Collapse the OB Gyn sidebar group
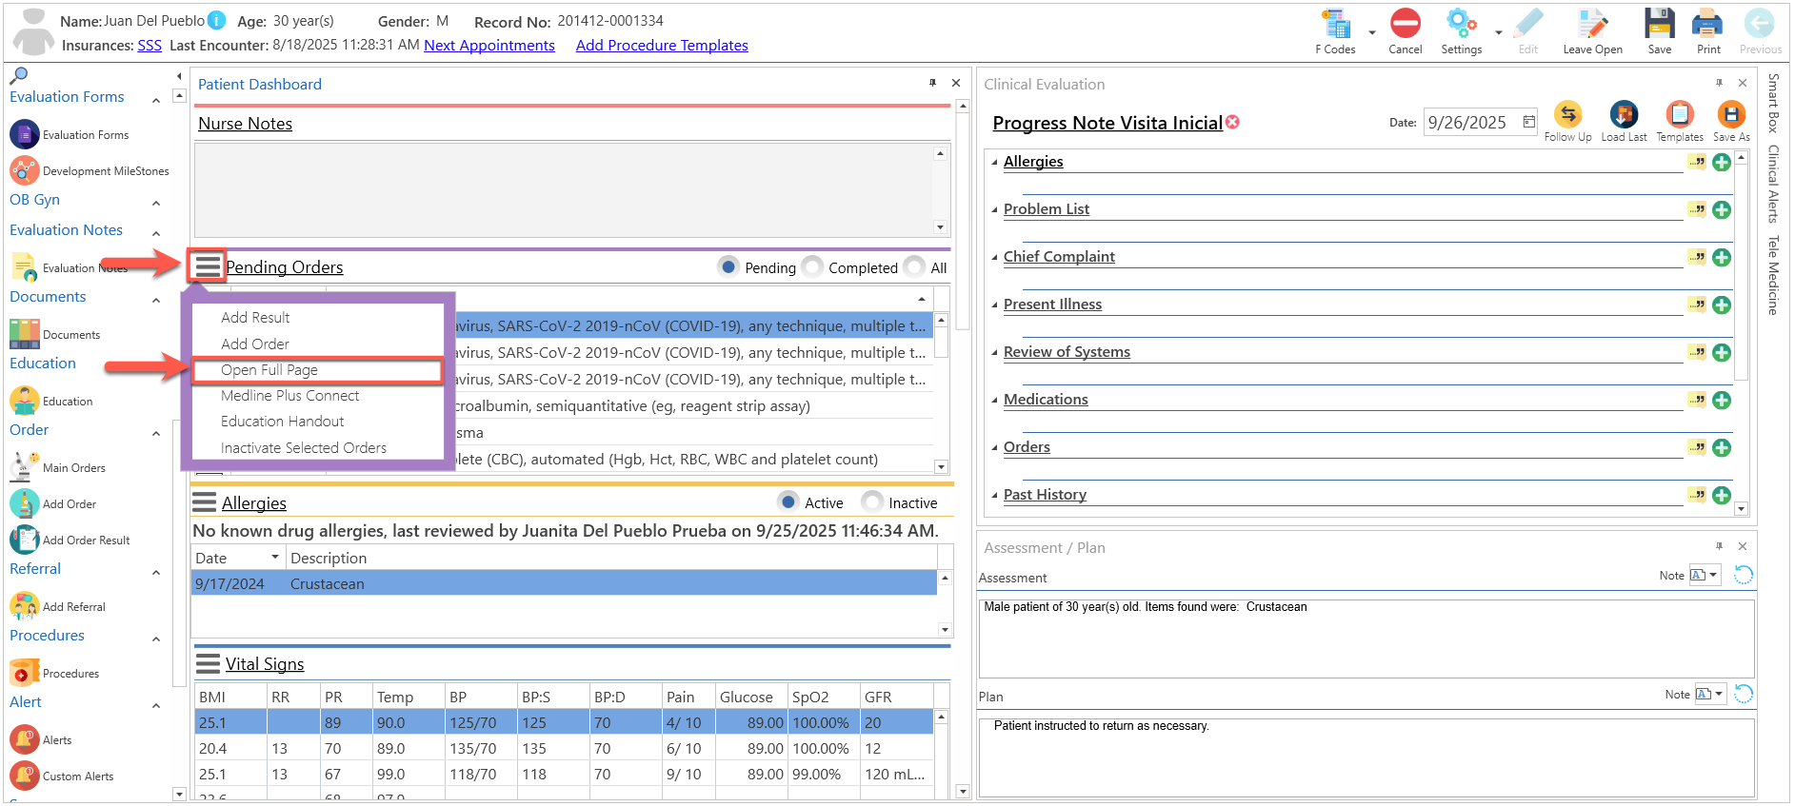 (x=156, y=202)
